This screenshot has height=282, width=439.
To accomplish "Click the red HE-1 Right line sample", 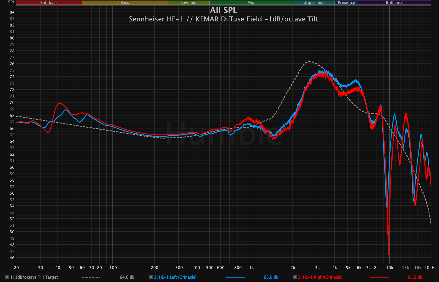I will coord(379,277).
